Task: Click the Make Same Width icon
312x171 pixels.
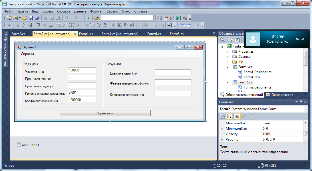Action: 59,25
